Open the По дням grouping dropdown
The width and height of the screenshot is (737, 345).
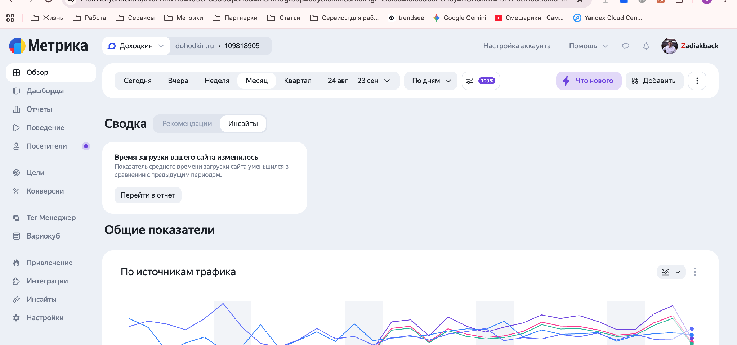click(431, 81)
